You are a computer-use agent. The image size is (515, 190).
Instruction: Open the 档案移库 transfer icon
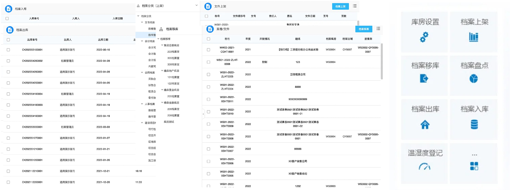[424, 79]
